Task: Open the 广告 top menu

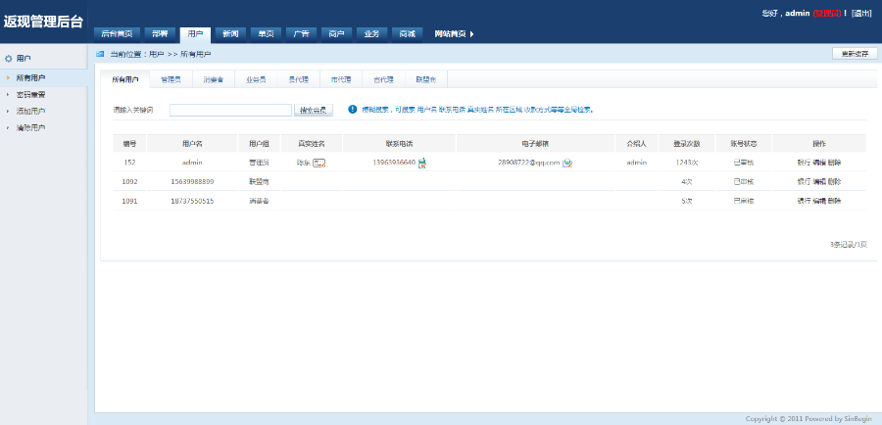Action: click(302, 33)
